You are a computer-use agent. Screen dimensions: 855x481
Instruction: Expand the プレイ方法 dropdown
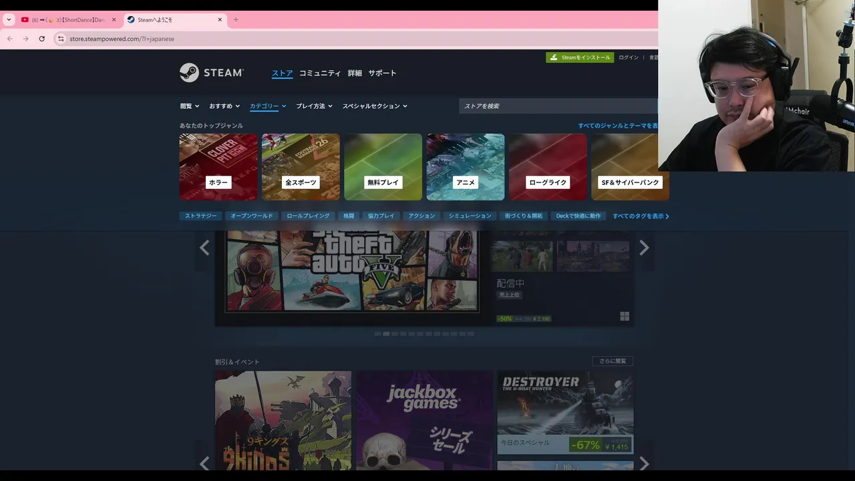[x=315, y=106]
